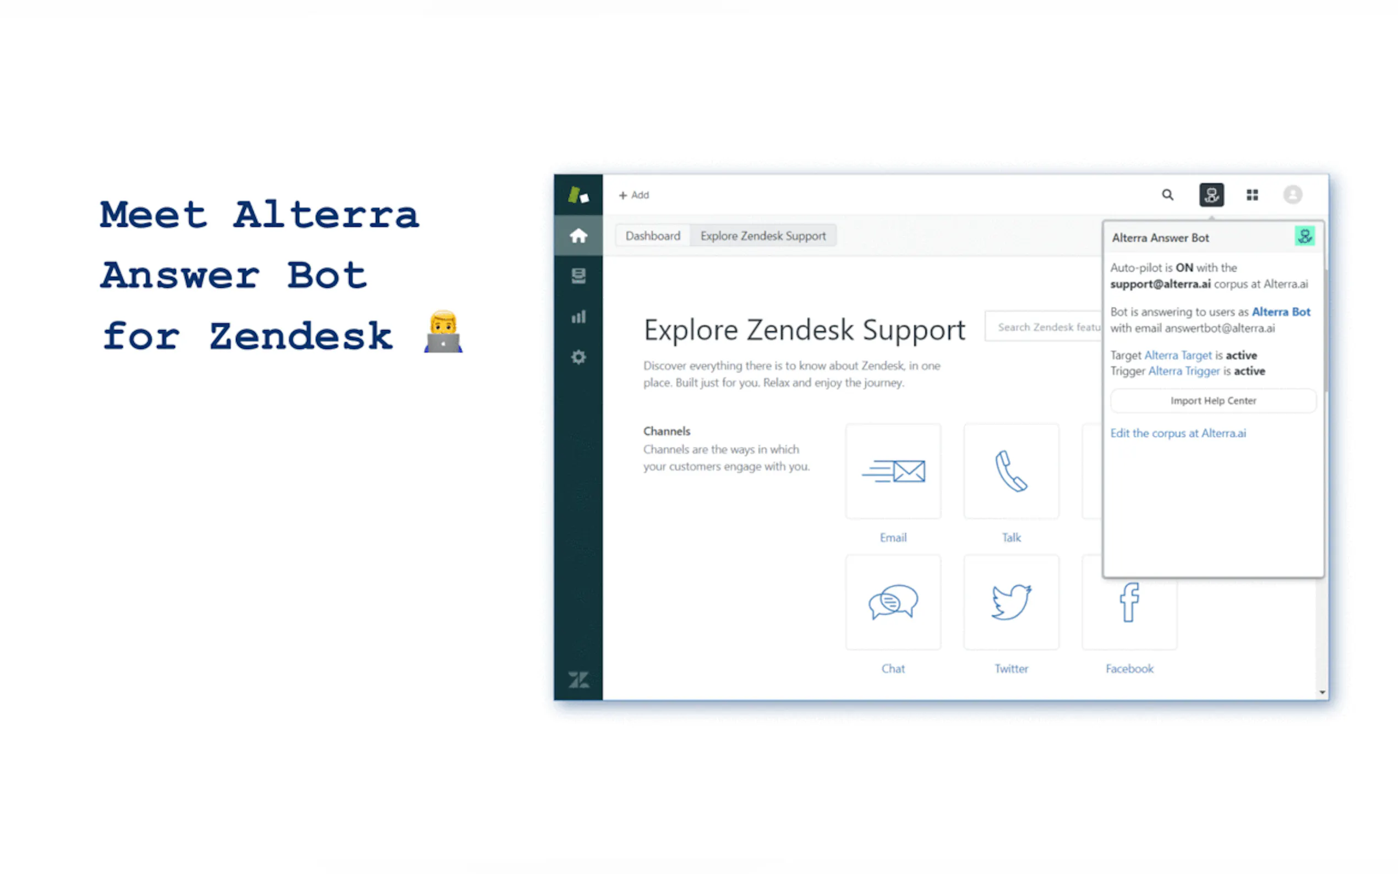Click the Talk label link
The height and width of the screenshot is (874, 1398).
pyautogui.click(x=1011, y=538)
